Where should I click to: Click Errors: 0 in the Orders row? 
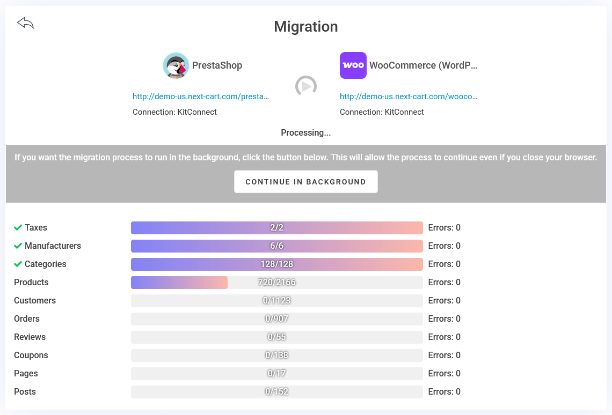pyautogui.click(x=444, y=318)
